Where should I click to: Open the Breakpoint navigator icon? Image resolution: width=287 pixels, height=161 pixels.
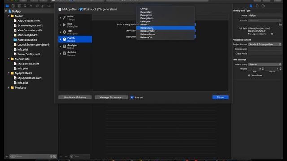click(49, 6)
